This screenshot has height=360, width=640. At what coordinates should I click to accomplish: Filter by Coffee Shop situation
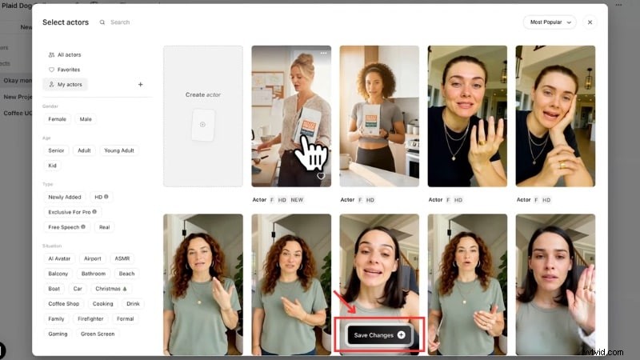64,304
